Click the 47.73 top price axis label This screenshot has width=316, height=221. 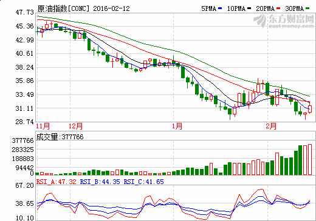[x=25, y=12]
